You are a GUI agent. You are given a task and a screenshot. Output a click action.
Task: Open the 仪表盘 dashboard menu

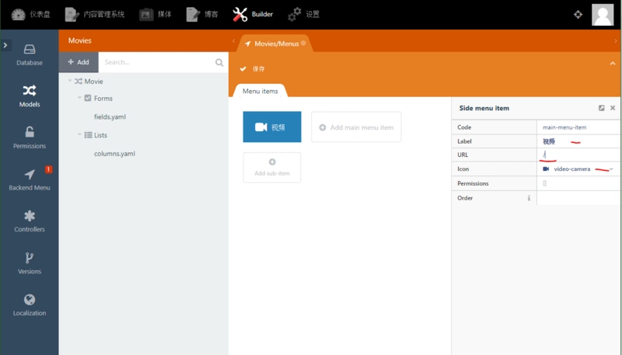pos(30,14)
